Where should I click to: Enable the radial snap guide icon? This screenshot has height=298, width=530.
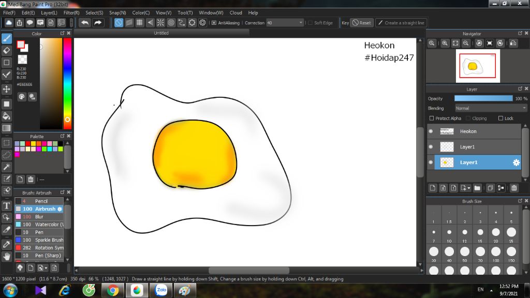[x=160, y=23]
